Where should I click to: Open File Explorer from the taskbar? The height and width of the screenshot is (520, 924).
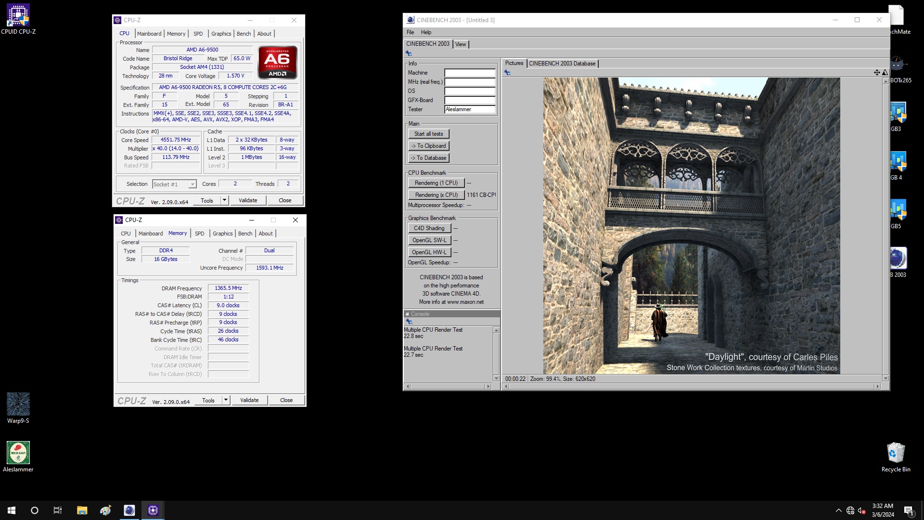pos(82,510)
